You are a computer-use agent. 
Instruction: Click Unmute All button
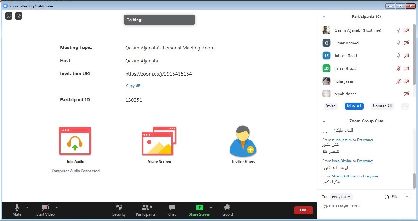[x=382, y=106]
